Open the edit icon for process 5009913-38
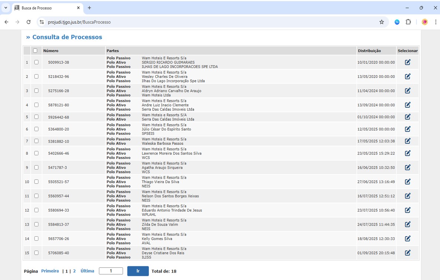This screenshot has height=280, width=440. click(407, 62)
